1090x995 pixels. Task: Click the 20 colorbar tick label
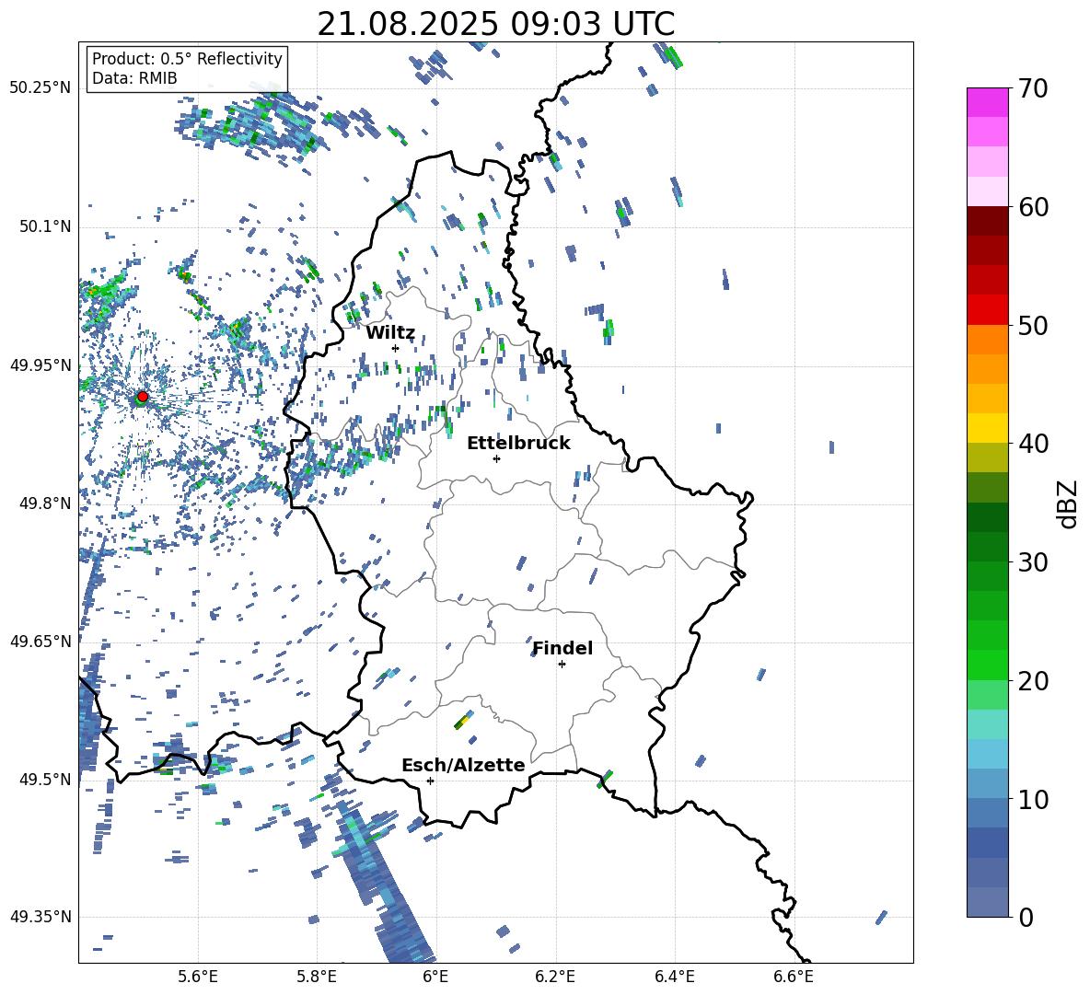point(1033,681)
